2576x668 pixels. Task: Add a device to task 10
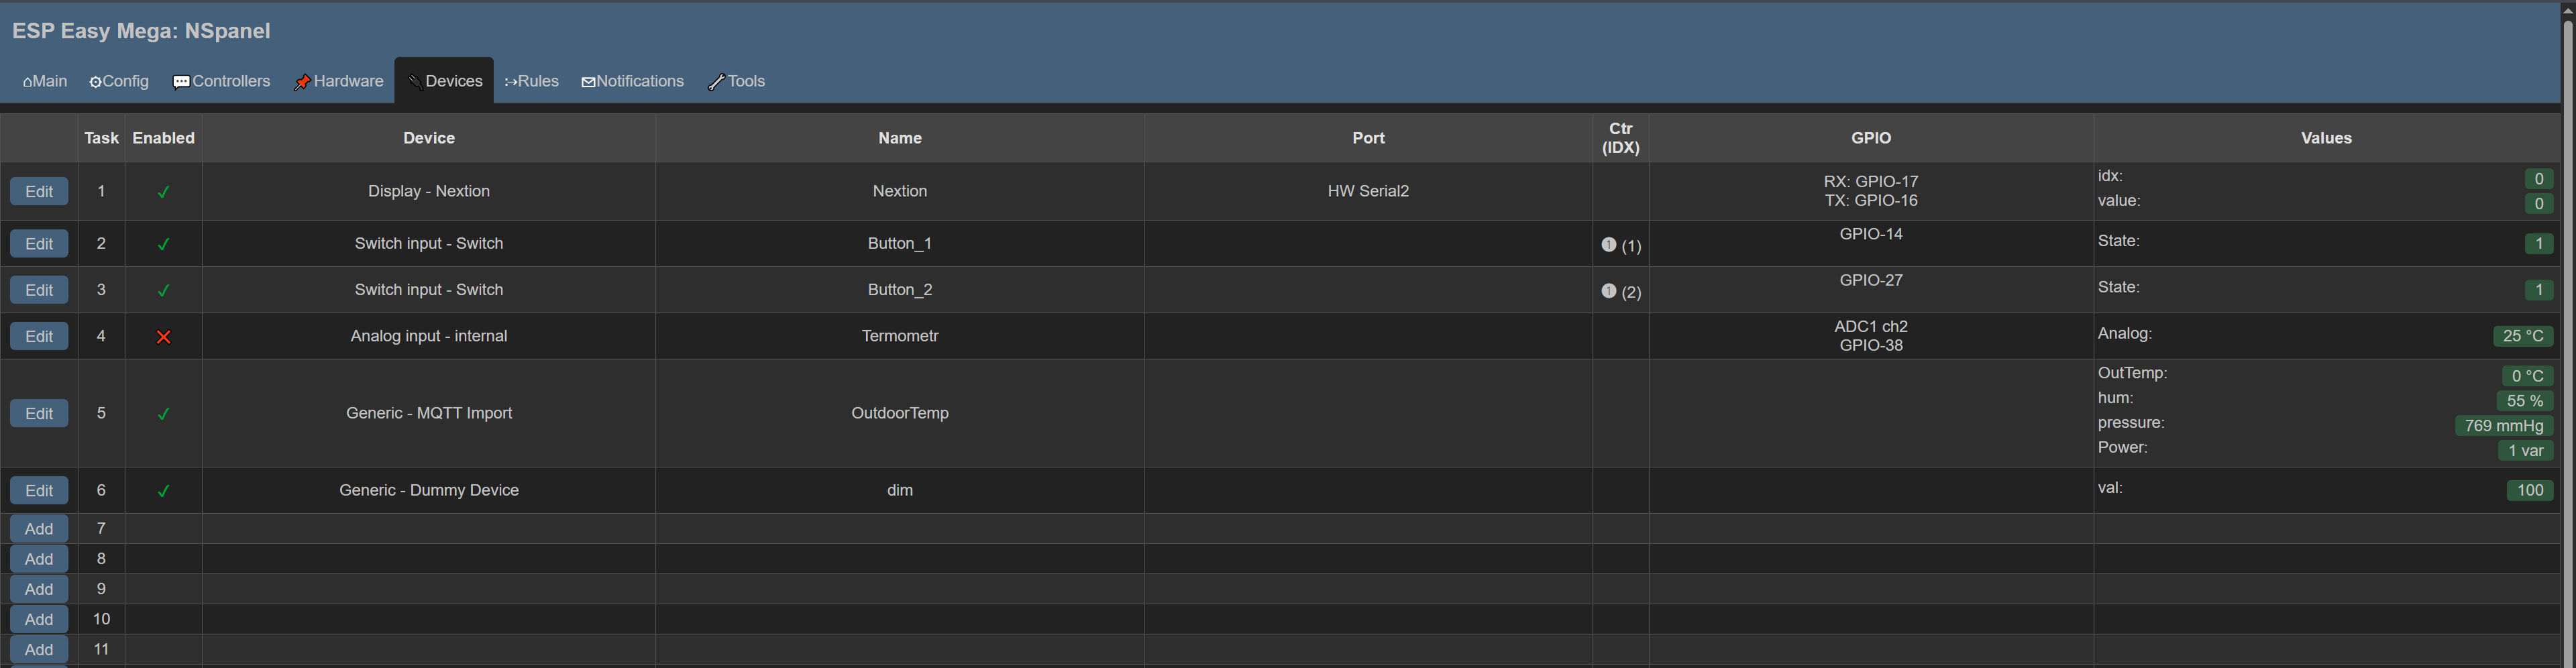click(x=39, y=619)
